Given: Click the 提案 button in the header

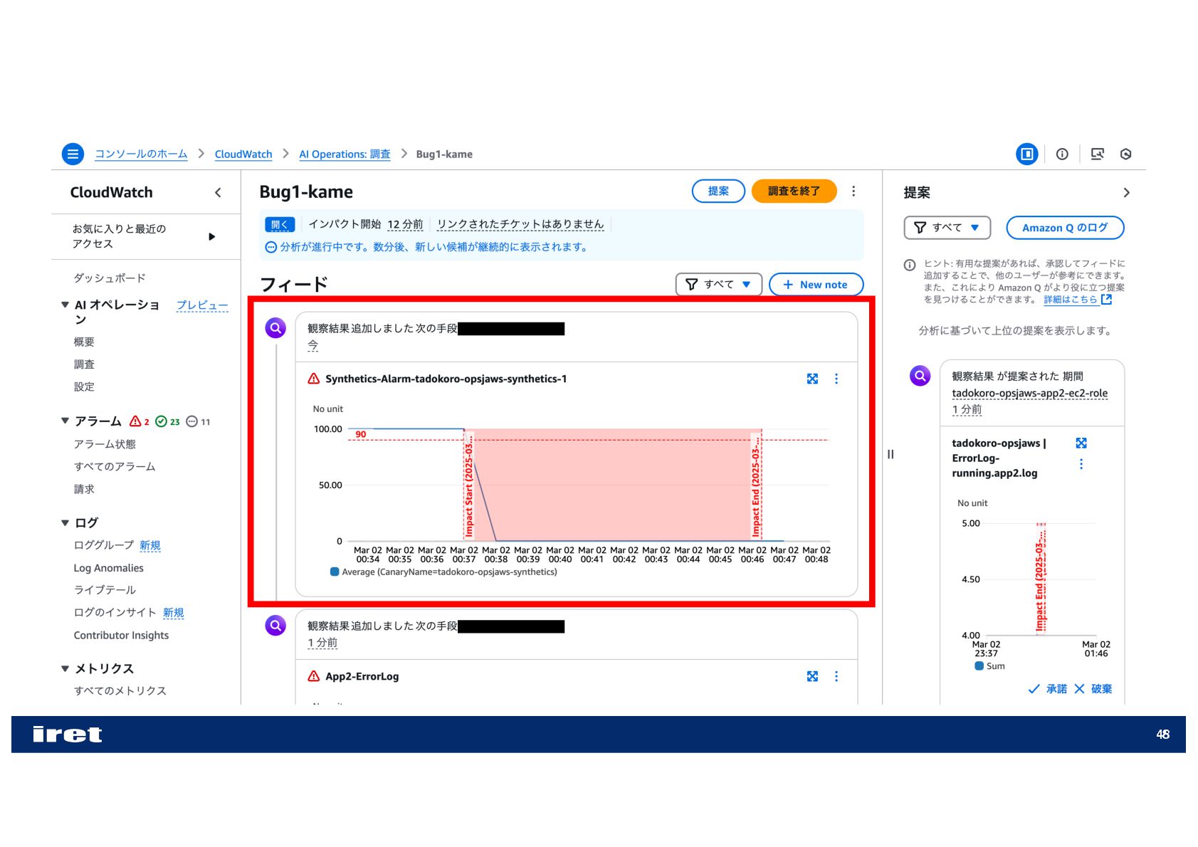Looking at the screenshot, I should tap(718, 191).
